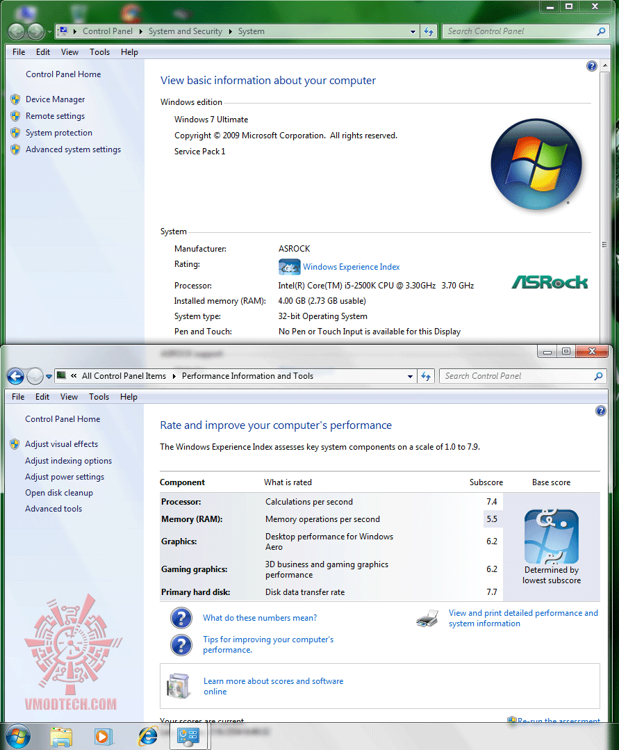
Task: Click Control Panel Home in Performance window
Action: tap(63, 419)
